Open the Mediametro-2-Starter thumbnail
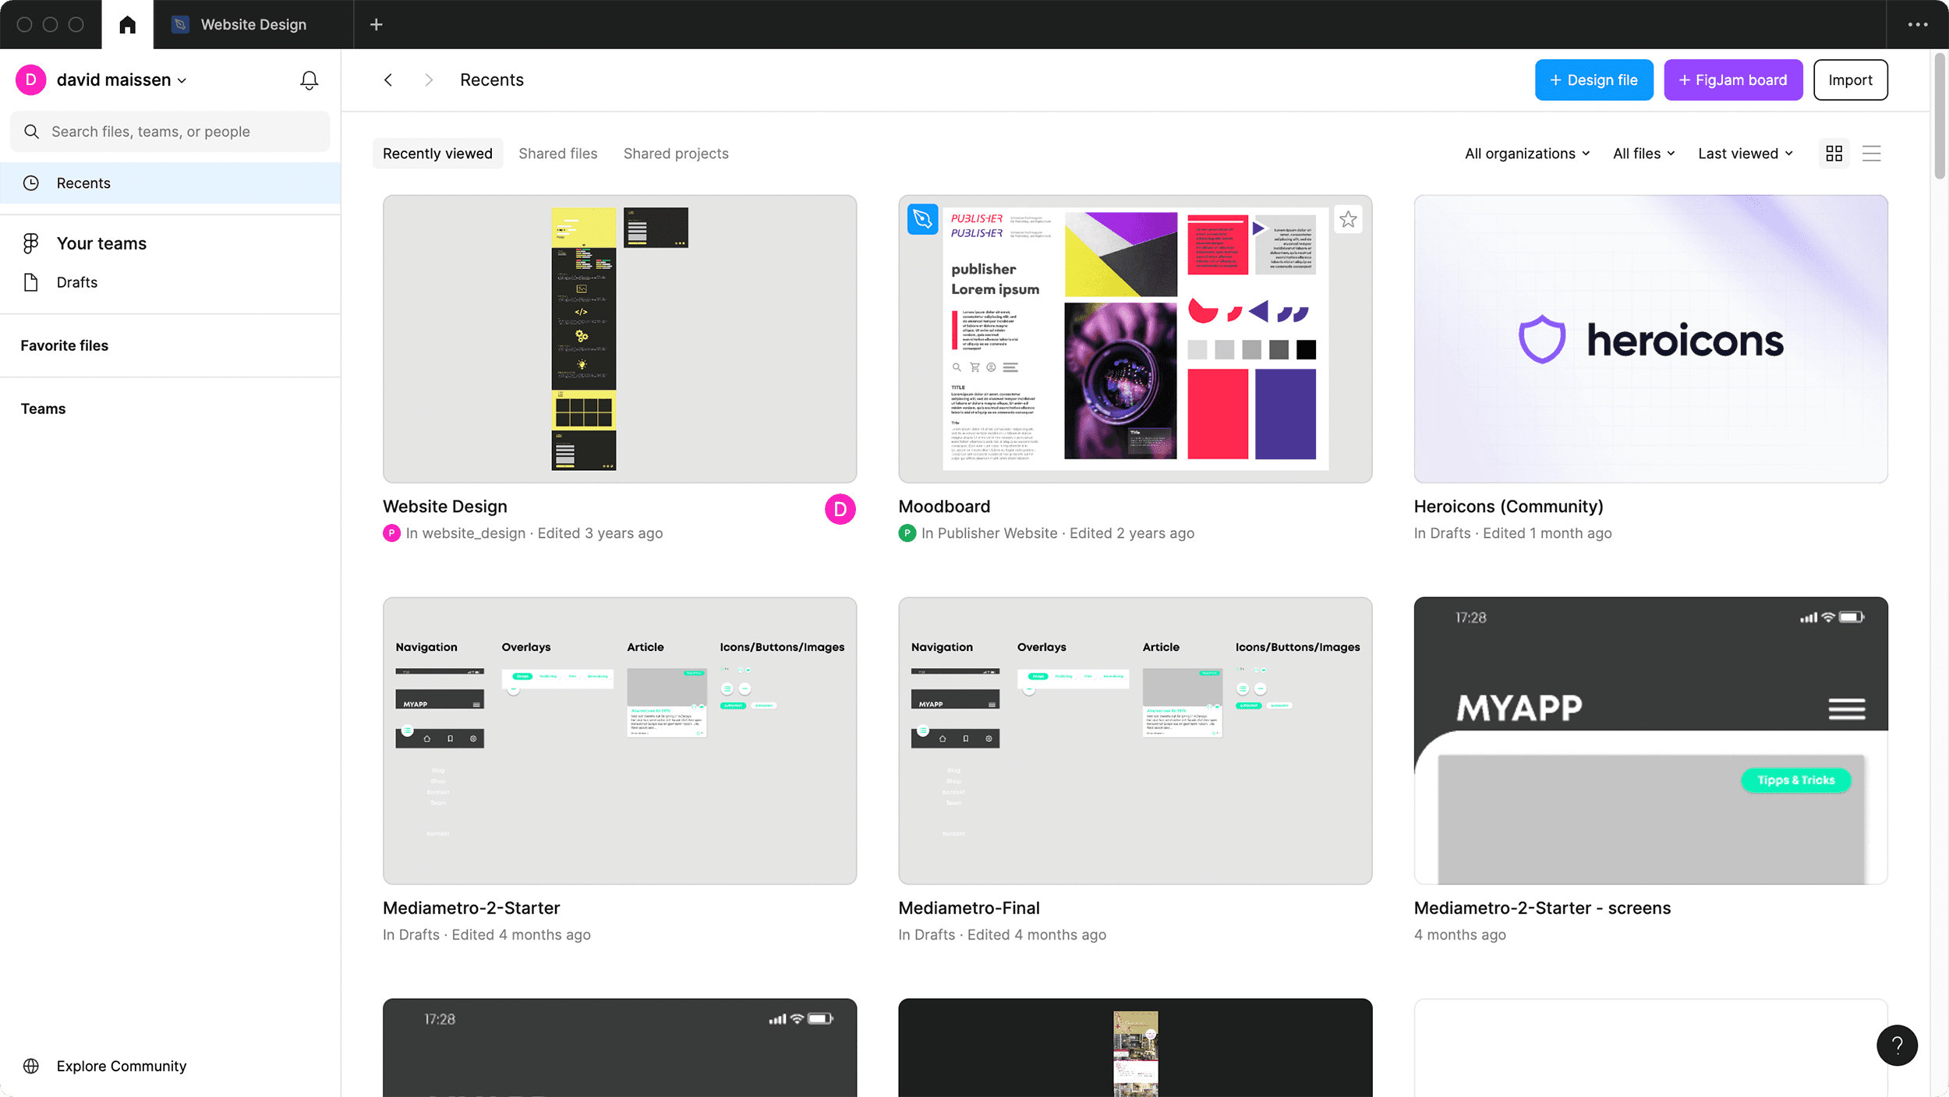Image resolution: width=1949 pixels, height=1097 pixels. pyautogui.click(x=620, y=741)
